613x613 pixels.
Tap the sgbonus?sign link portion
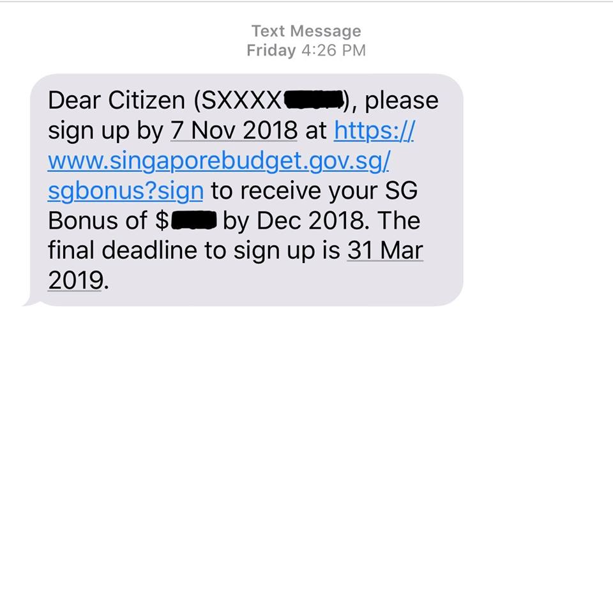126,191
